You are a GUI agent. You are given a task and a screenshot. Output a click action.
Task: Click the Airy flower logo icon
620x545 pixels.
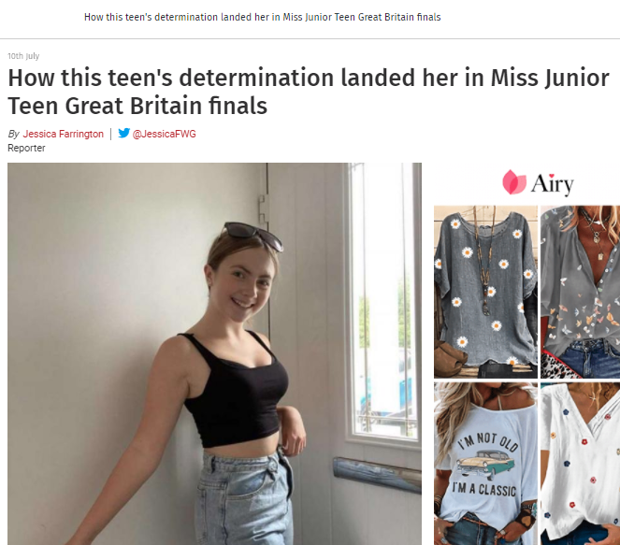(513, 182)
